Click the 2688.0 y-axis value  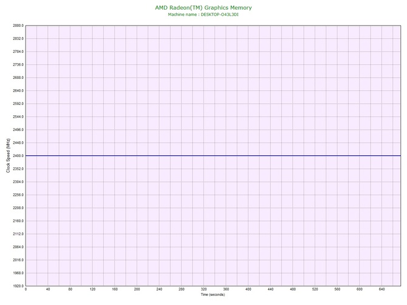18,78
